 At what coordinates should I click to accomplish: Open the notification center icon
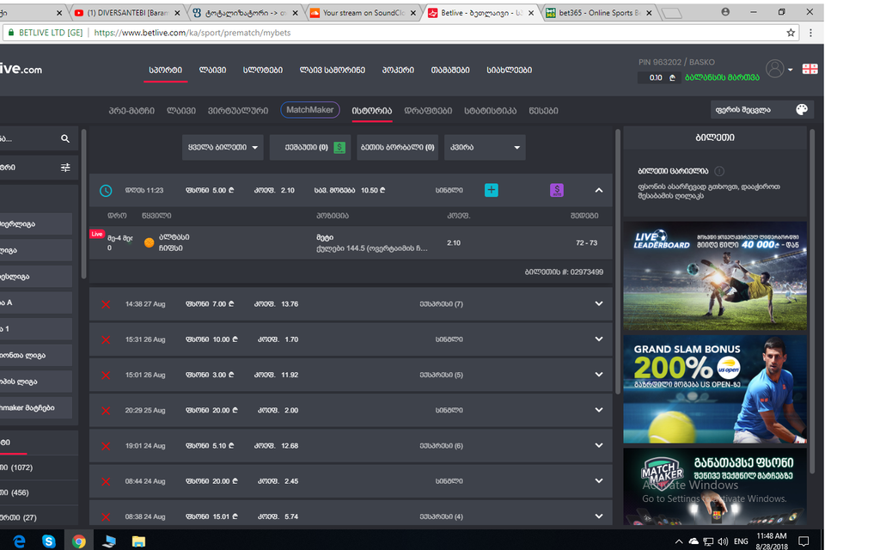coord(804,541)
